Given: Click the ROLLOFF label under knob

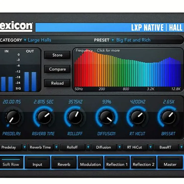Looking at the screenshot, I should [x=75, y=134].
